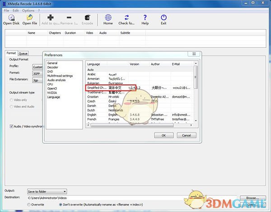Click the Destination path field
This screenshot has height=212, width=271.
132,198
